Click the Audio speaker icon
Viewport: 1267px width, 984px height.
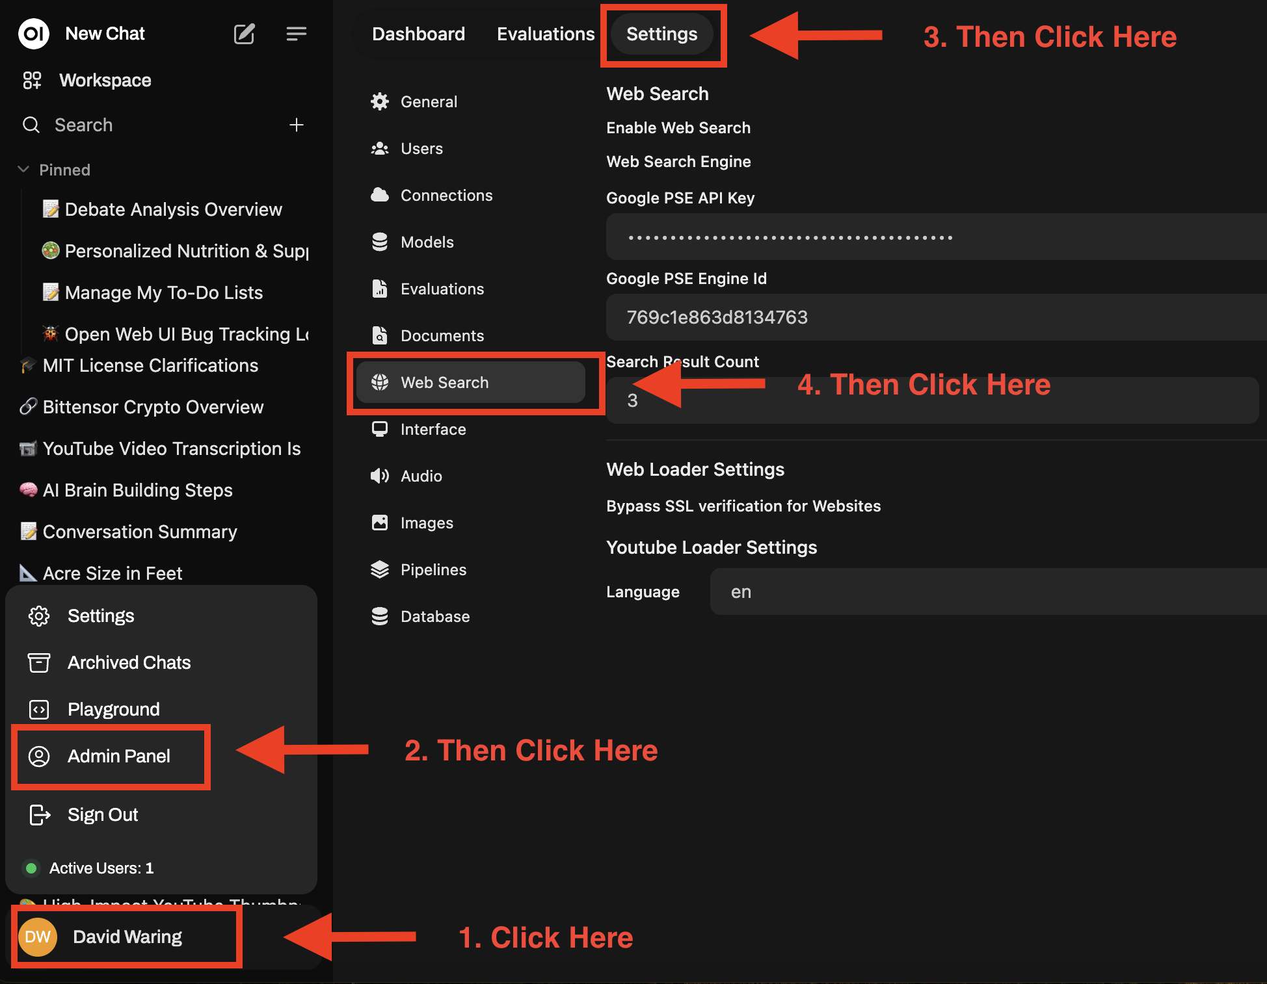tap(380, 476)
